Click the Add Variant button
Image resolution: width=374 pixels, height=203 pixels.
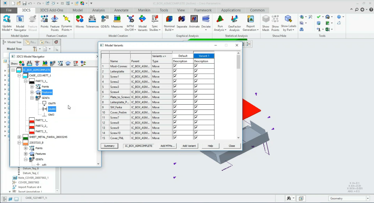(189, 146)
